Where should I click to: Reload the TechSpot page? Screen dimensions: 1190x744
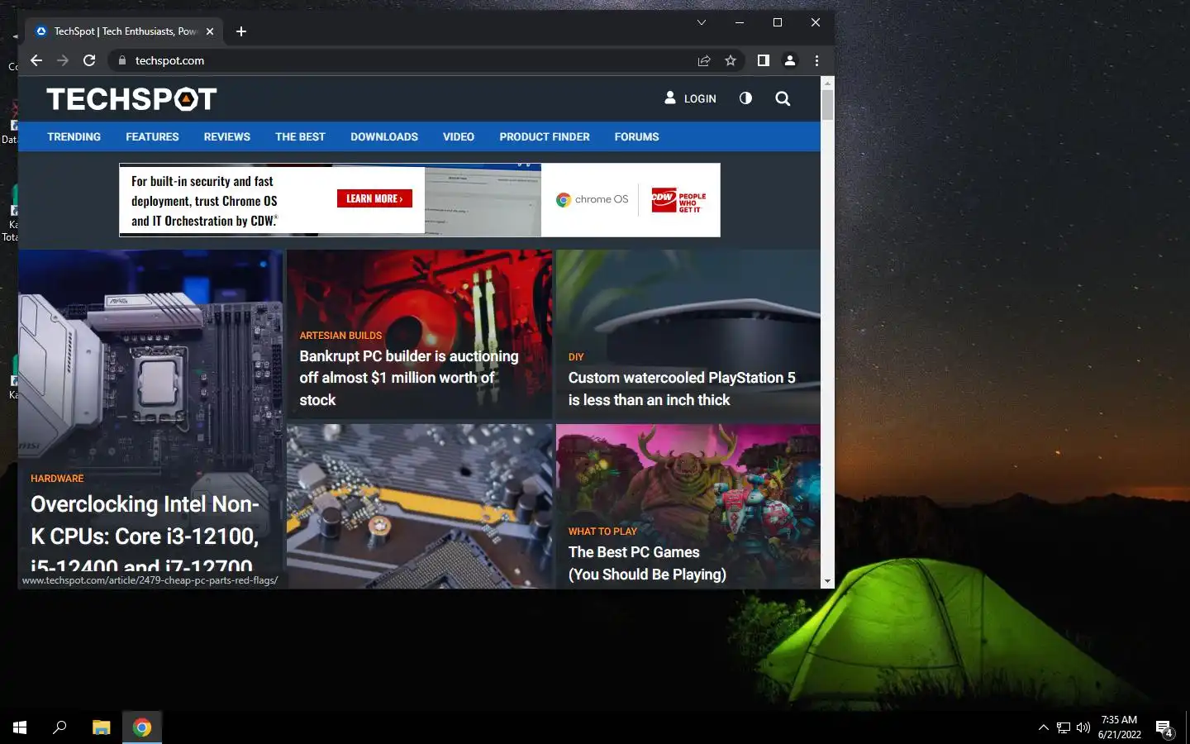point(89,60)
